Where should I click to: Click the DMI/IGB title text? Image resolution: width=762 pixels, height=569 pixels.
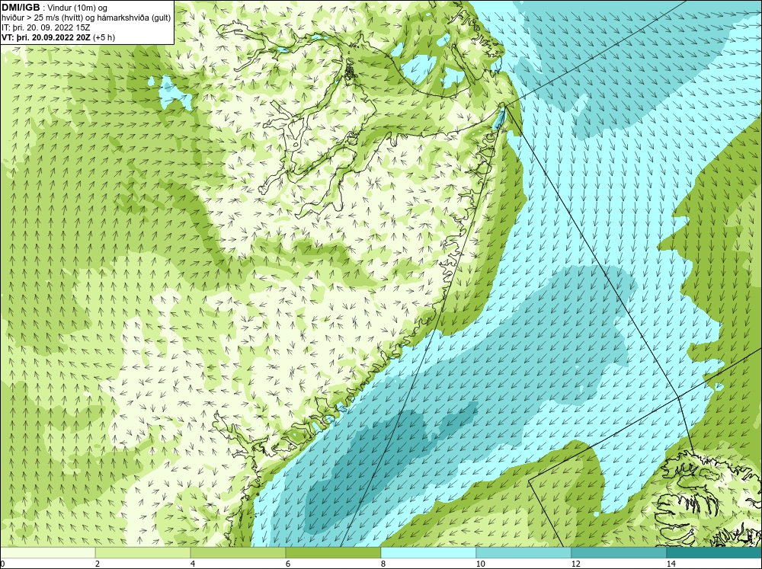pyautogui.click(x=21, y=8)
